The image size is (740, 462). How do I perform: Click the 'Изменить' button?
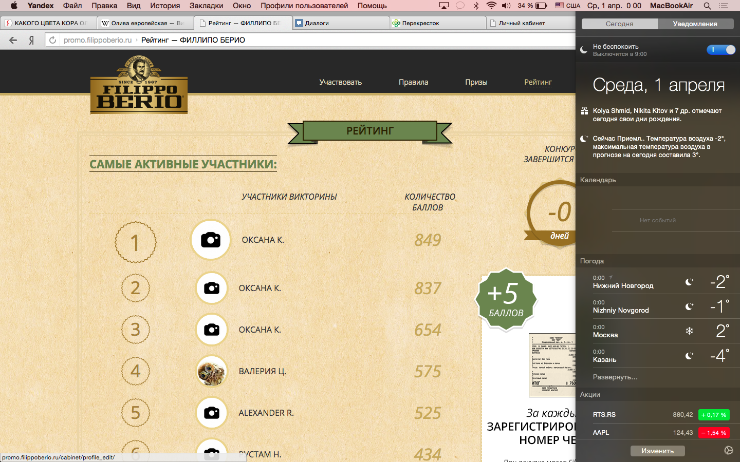[657, 451]
